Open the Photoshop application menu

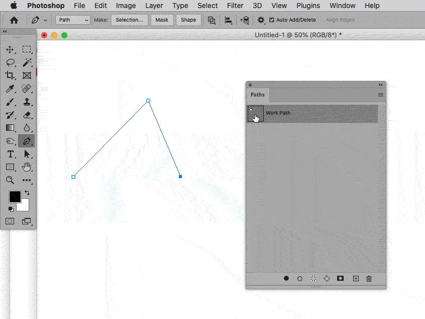click(x=46, y=6)
